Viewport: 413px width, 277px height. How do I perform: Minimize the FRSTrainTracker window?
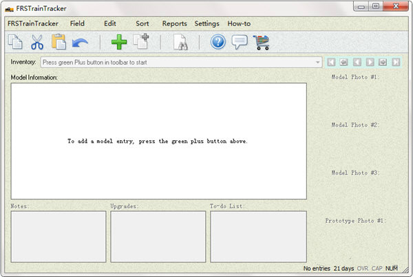click(x=361, y=6)
